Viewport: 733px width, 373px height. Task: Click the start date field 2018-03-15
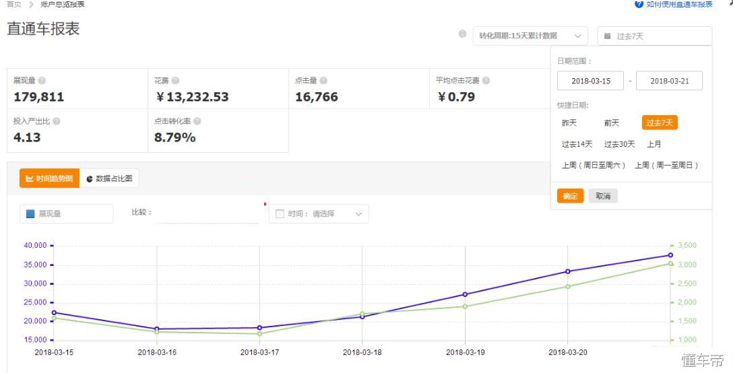(590, 81)
